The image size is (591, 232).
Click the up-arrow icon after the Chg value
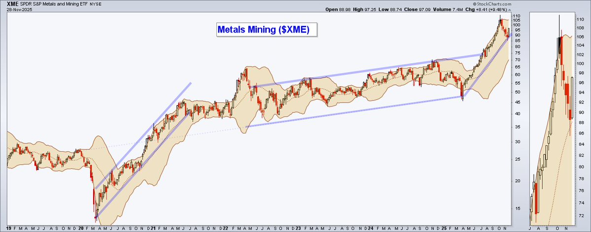[x=509, y=10]
